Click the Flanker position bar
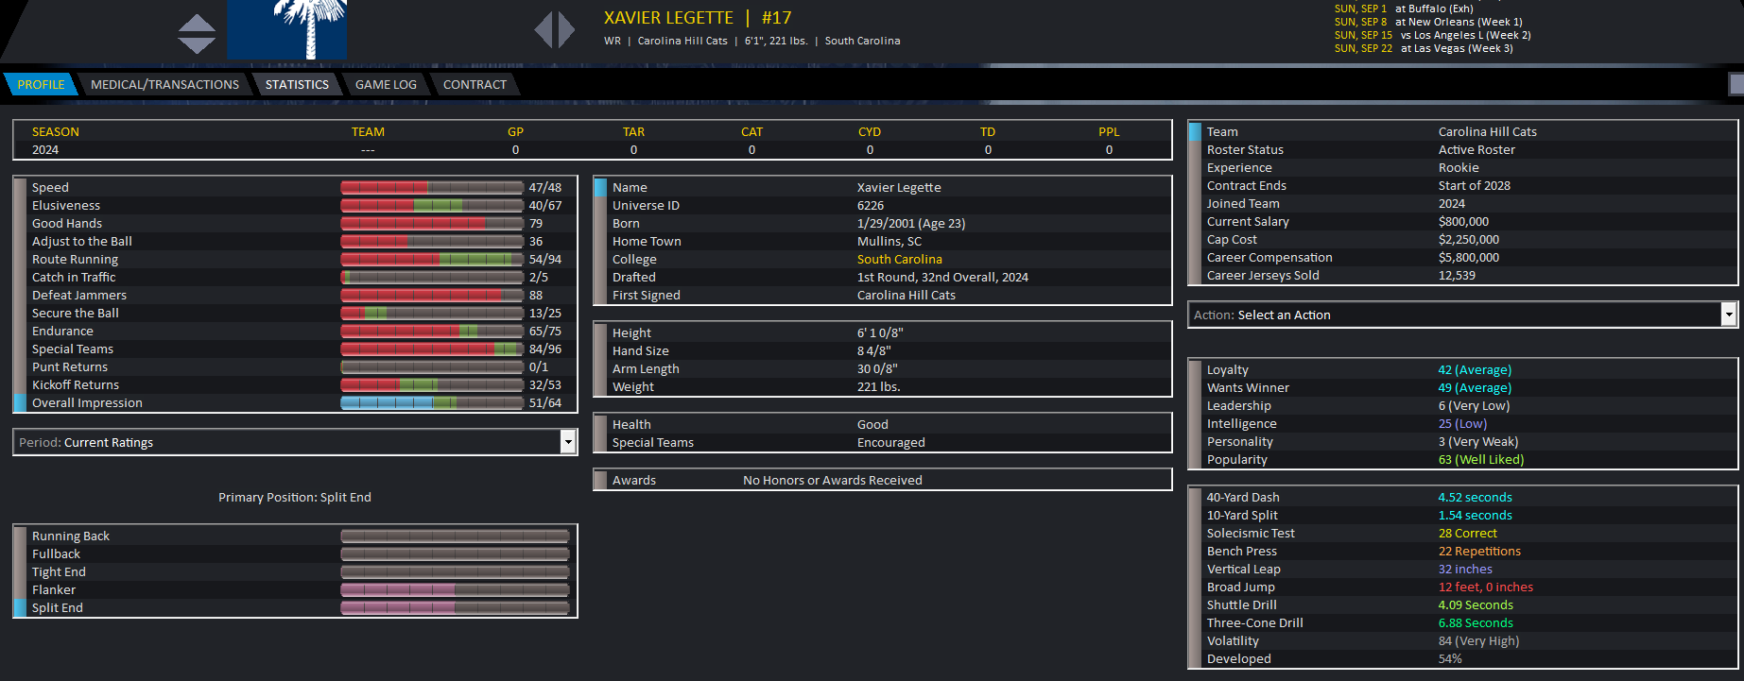The width and height of the screenshot is (1744, 681). [455, 589]
